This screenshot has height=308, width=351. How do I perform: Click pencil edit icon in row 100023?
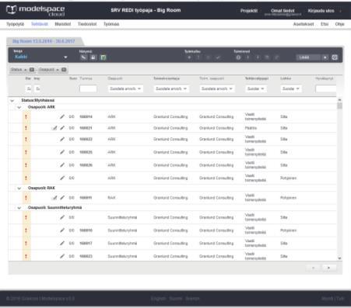pyautogui.click(x=62, y=256)
